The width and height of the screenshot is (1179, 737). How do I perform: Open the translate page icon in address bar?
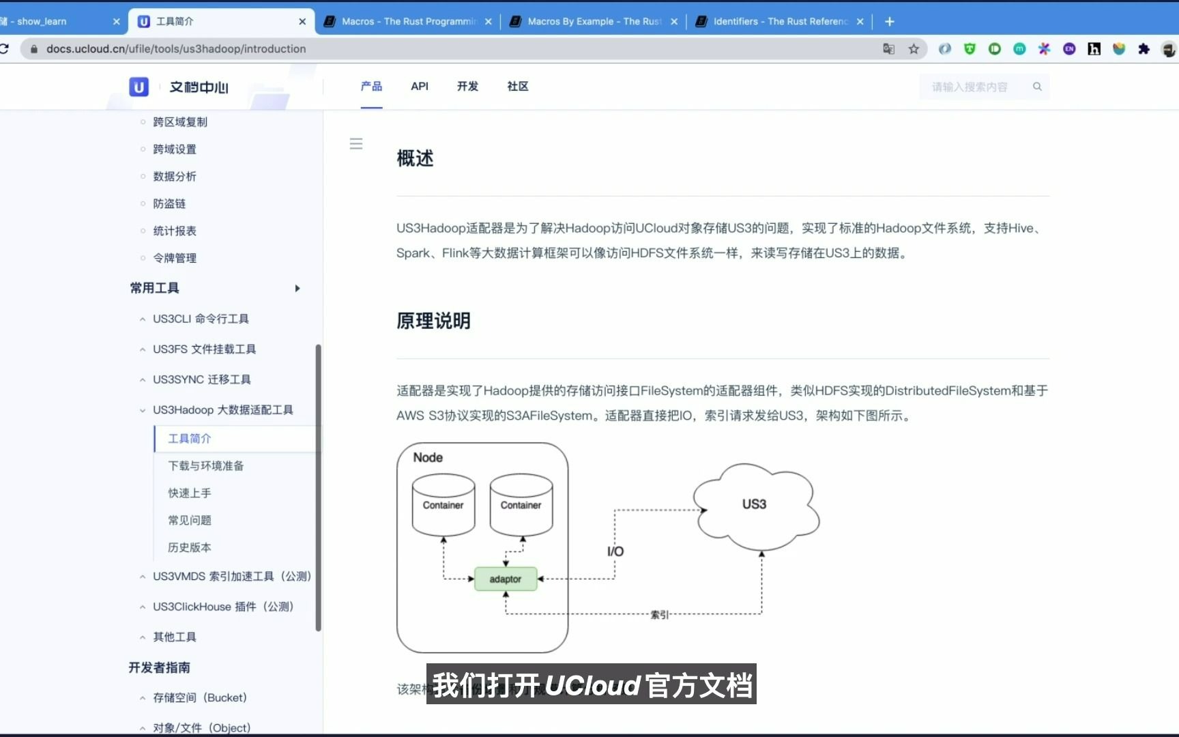(888, 49)
